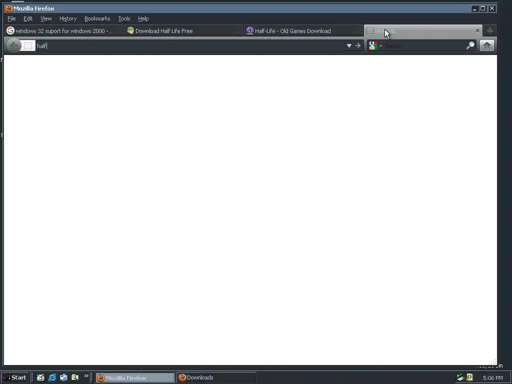
Task: Click the 5:06 PM clock
Action: tap(492, 378)
